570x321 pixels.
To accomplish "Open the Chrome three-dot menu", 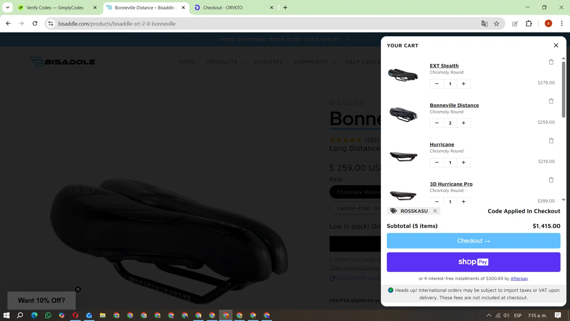I will pos(562,24).
